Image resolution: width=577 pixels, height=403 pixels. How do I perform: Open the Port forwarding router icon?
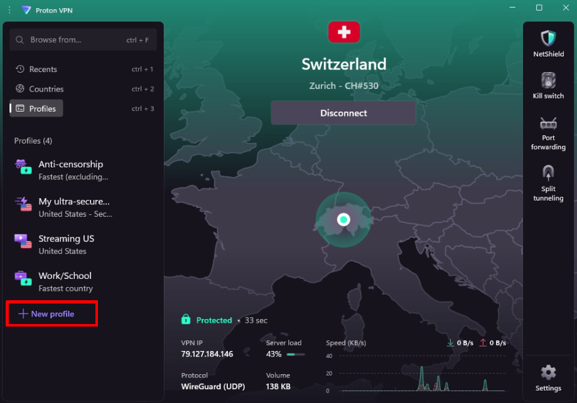[548, 123]
